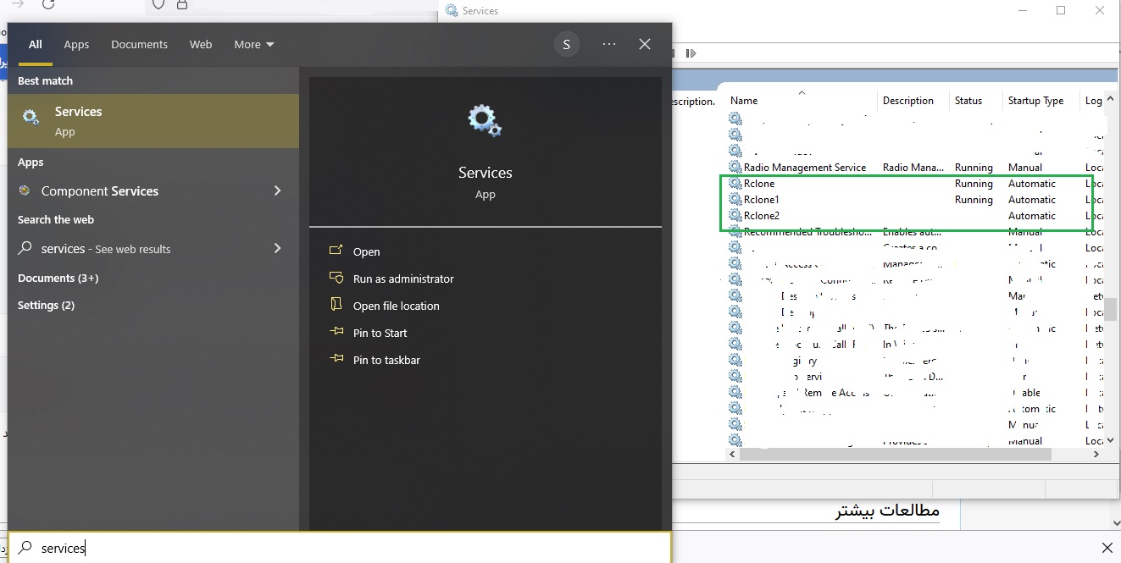The width and height of the screenshot is (1121, 563).
Task: Click Open file location
Action: pyautogui.click(x=396, y=306)
